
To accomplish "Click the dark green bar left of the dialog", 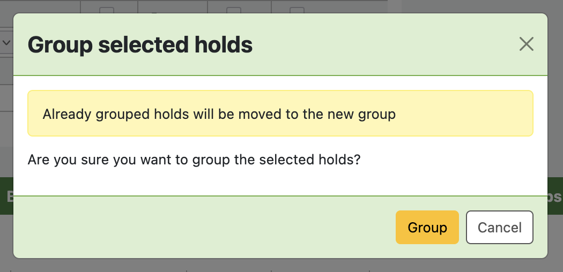I will pyautogui.click(x=6, y=196).
